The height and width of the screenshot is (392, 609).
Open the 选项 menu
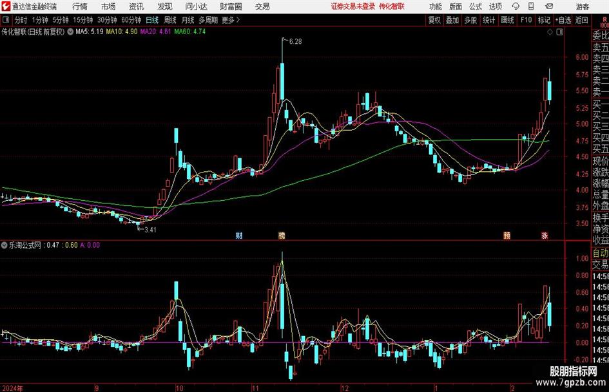click(495, 6)
